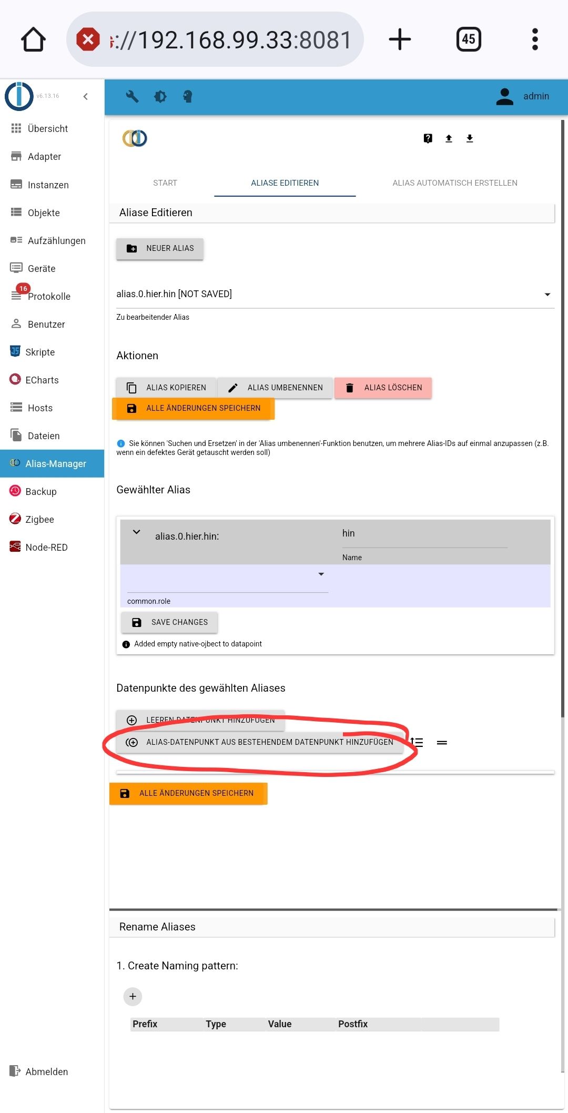Click the Neuer Alias button

[160, 248]
